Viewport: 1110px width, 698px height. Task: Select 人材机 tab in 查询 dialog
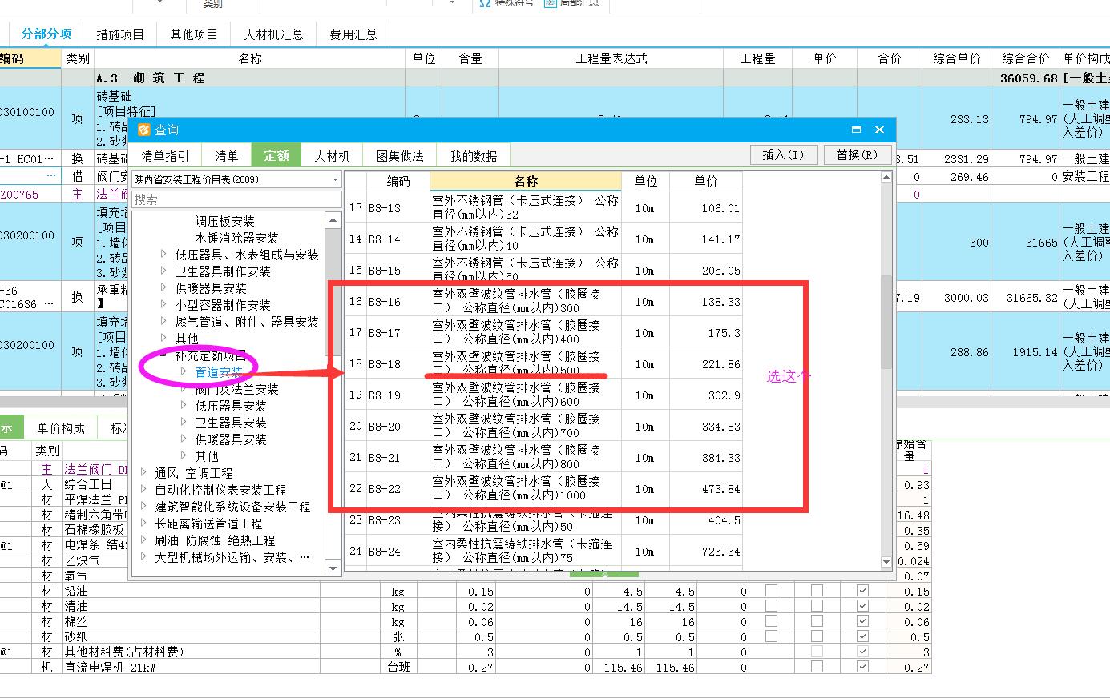click(332, 156)
